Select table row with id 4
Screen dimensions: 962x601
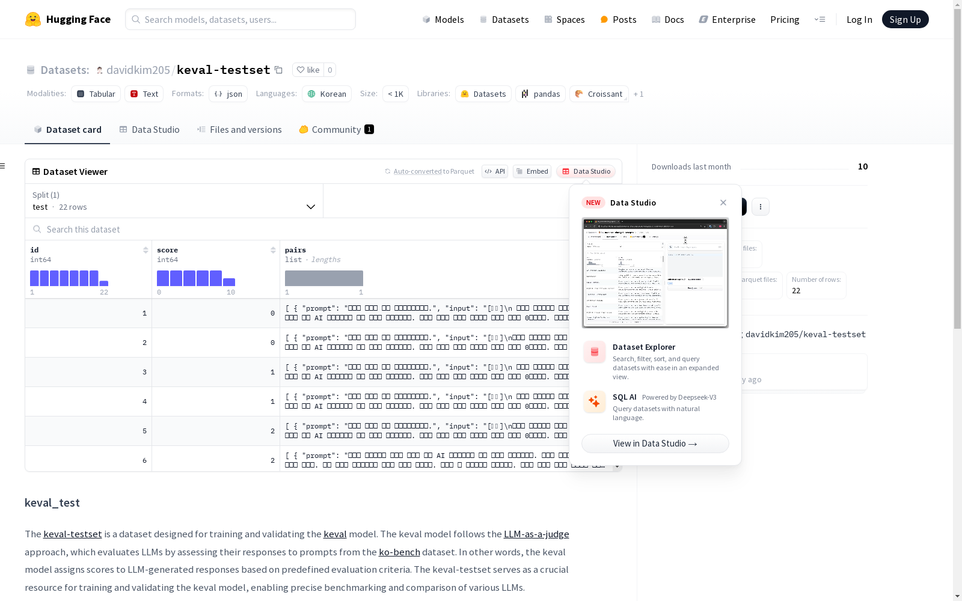pos(298,401)
